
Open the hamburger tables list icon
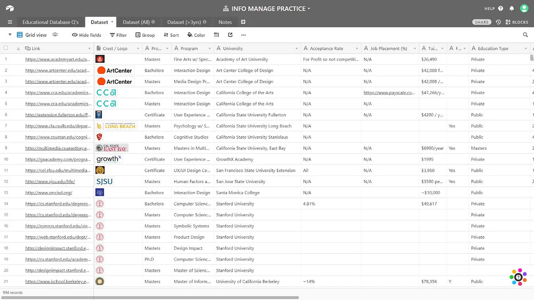point(10,22)
